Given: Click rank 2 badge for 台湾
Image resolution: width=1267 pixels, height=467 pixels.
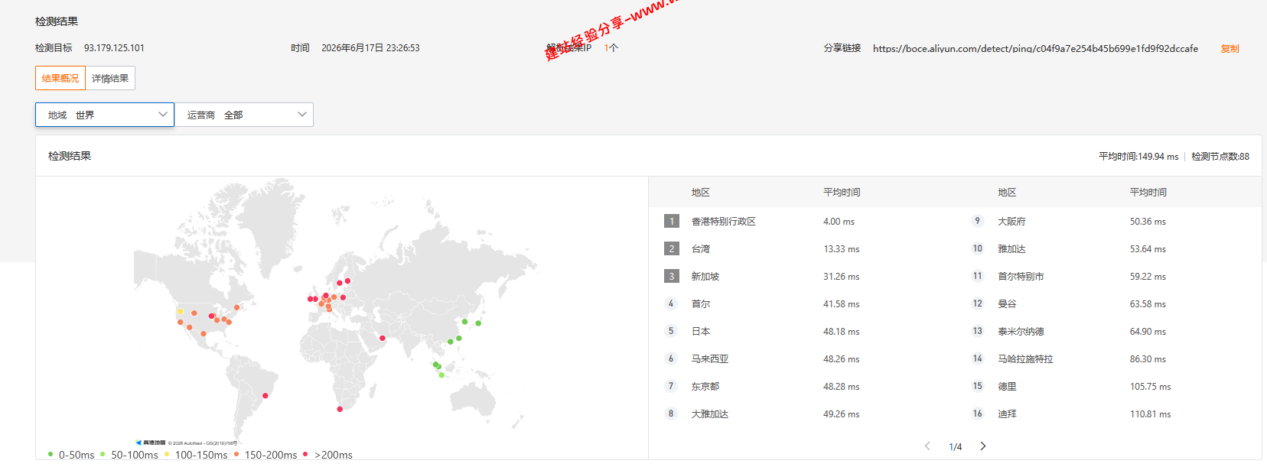Looking at the screenshot, I should tap(672, 248).
